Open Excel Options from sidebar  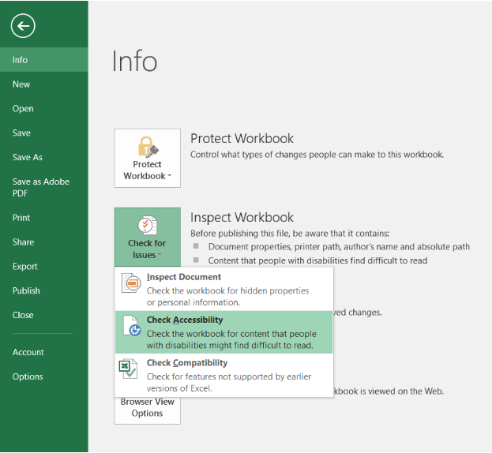pos(28,376)
